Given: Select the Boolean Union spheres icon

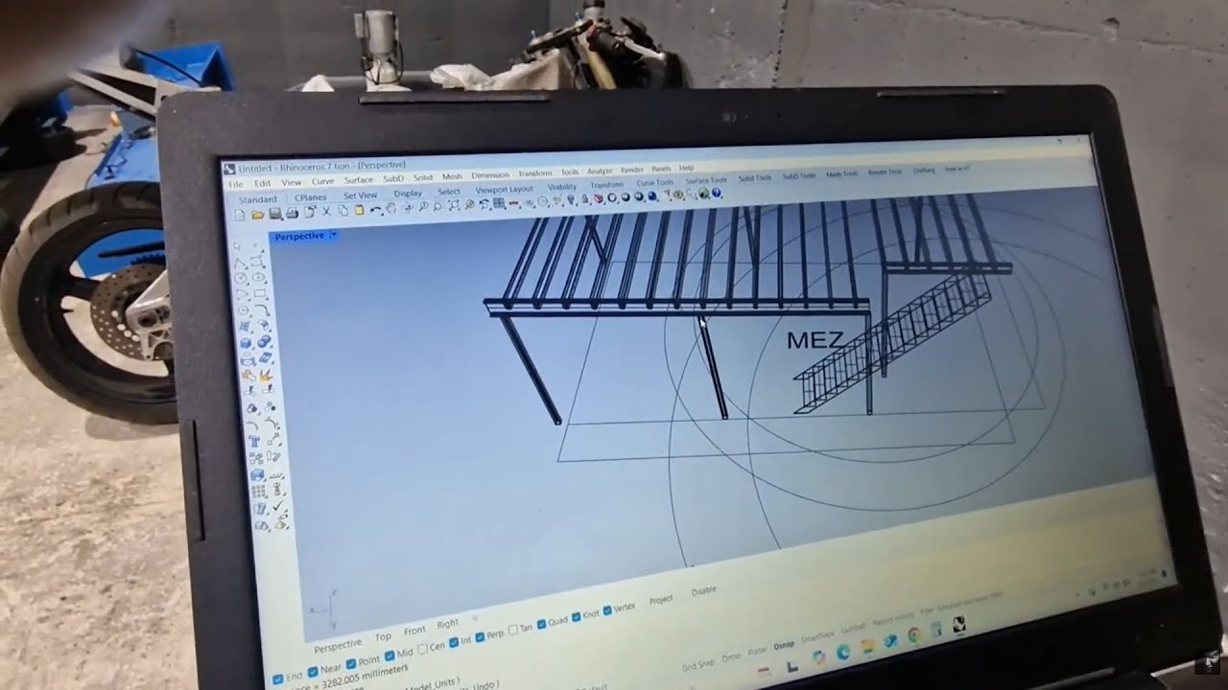Looking at the screenshot, I should coord(263,341).
